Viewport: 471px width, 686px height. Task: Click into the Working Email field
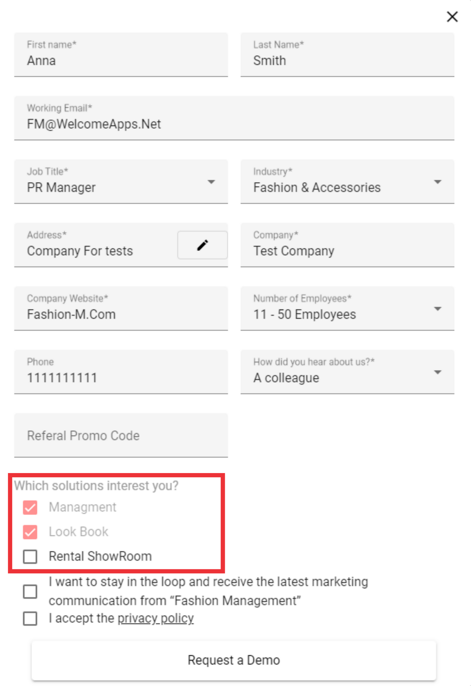[234, 118]
